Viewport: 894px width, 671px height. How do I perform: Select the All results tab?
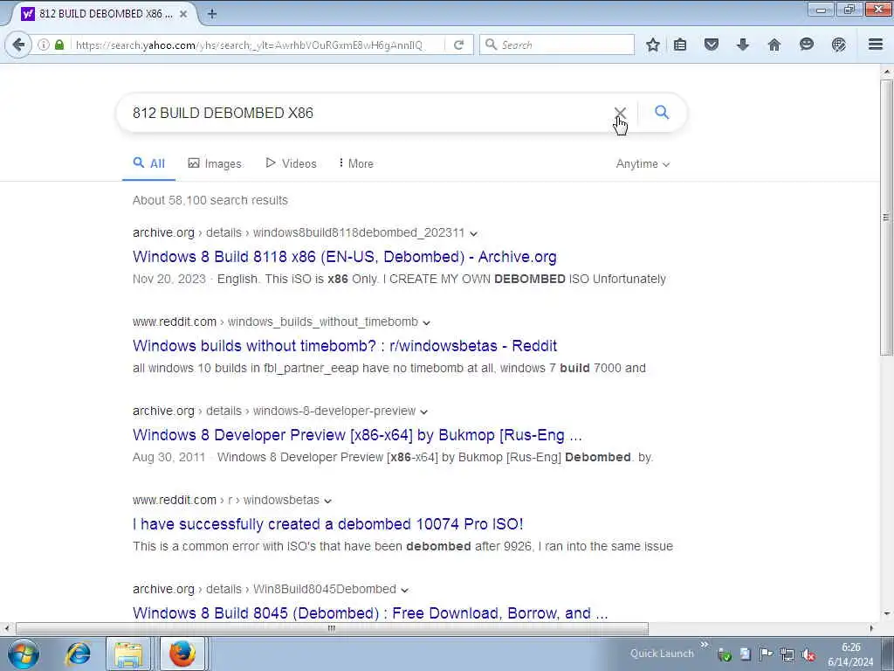(x=148, y=163)
